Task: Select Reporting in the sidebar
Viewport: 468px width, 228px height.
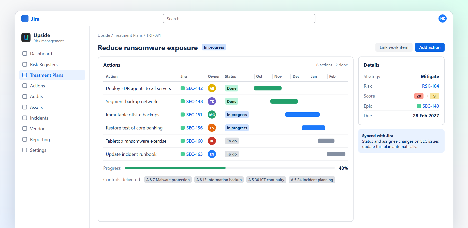Action: [x=52, y=139]
